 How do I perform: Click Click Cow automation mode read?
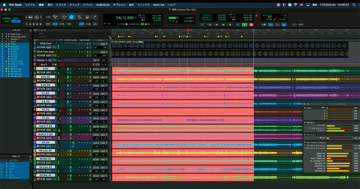(54, 47)
